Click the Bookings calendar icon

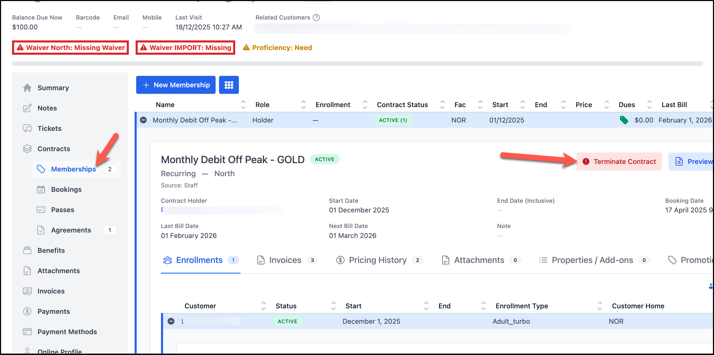tap(41, 189)
